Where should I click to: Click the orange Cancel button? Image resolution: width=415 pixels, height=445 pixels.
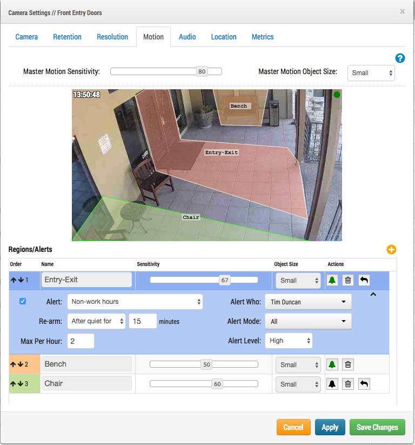[293, 427]
